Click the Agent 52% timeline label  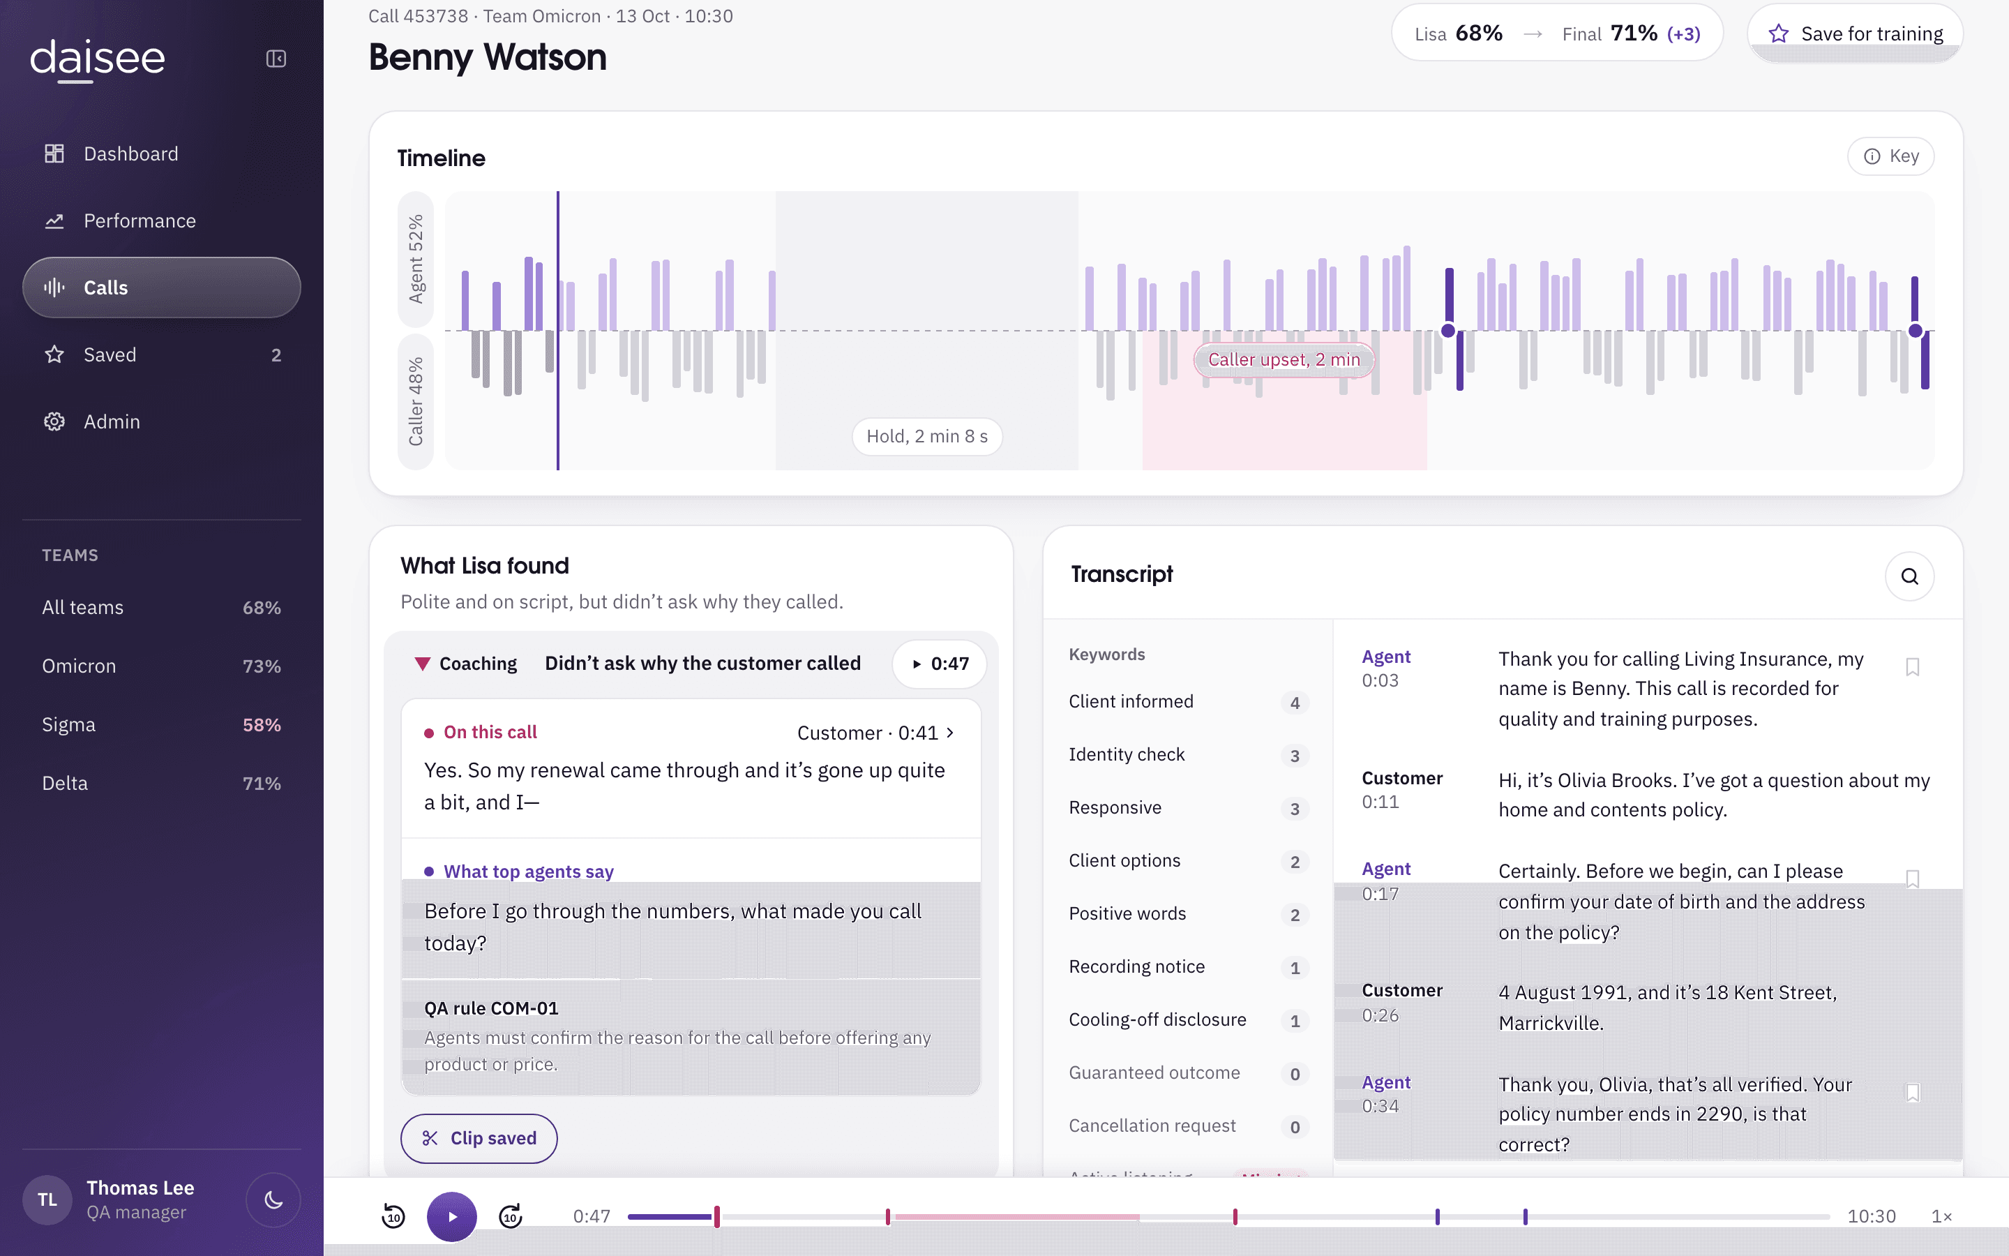(x=416, y=259)
